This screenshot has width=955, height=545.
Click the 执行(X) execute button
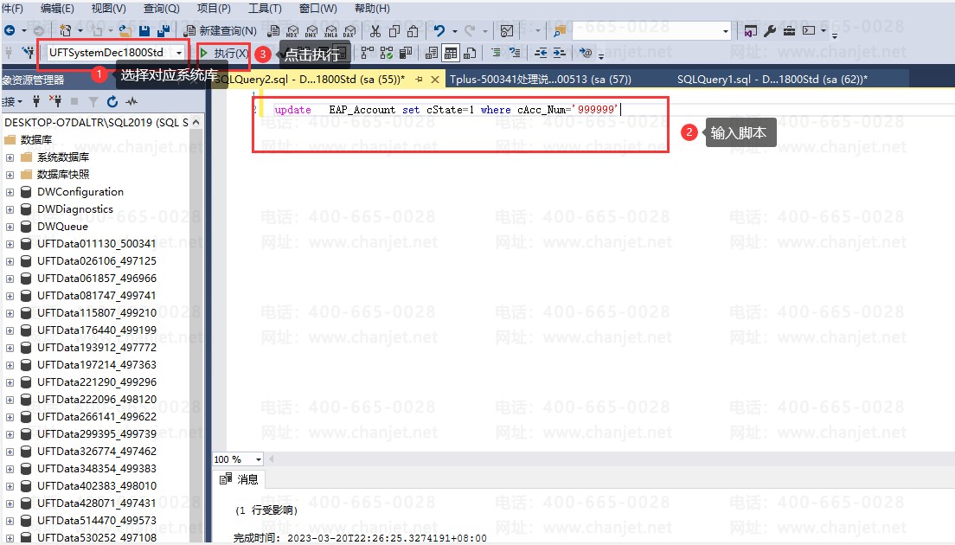(223, 53)
